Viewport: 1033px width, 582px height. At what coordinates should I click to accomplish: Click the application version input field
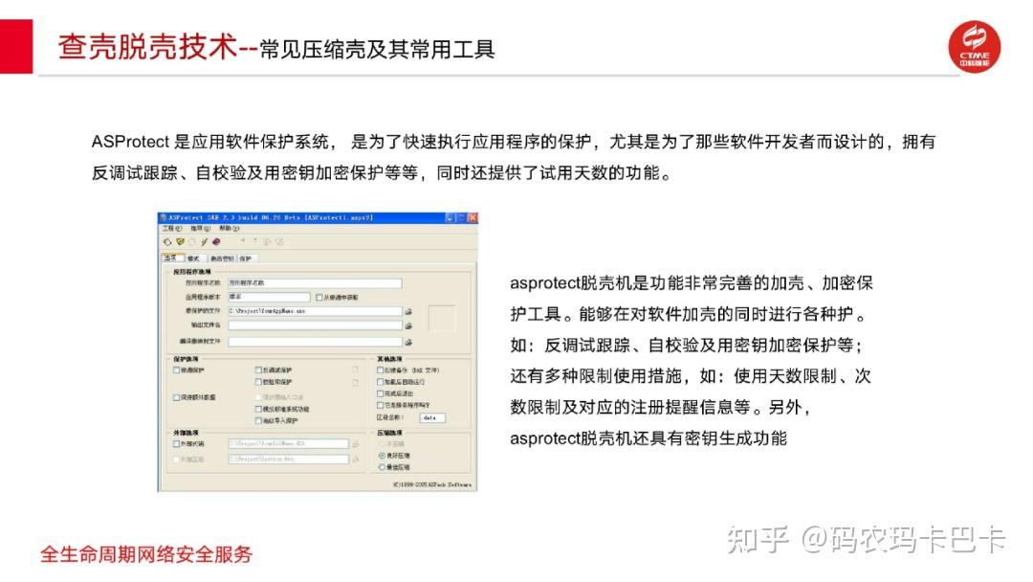coord(269,297)
